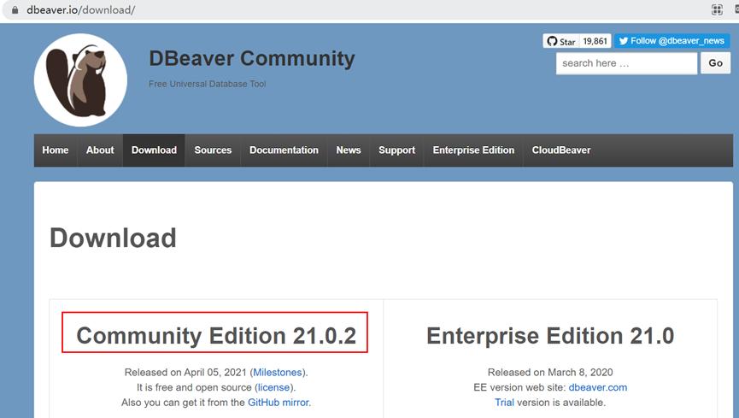The width and height of the screenshot is (739, 418).
Task: Click 'Free Universal Database Tool' tagline
Action: pos(208,84)
